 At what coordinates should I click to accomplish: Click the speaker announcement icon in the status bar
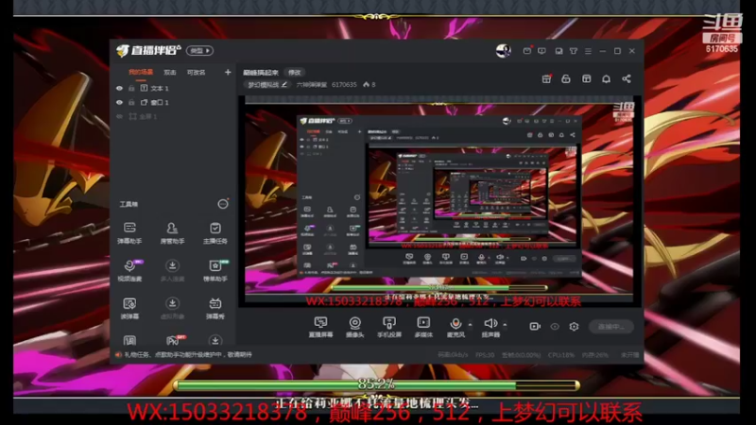click(x=118, y=355)
